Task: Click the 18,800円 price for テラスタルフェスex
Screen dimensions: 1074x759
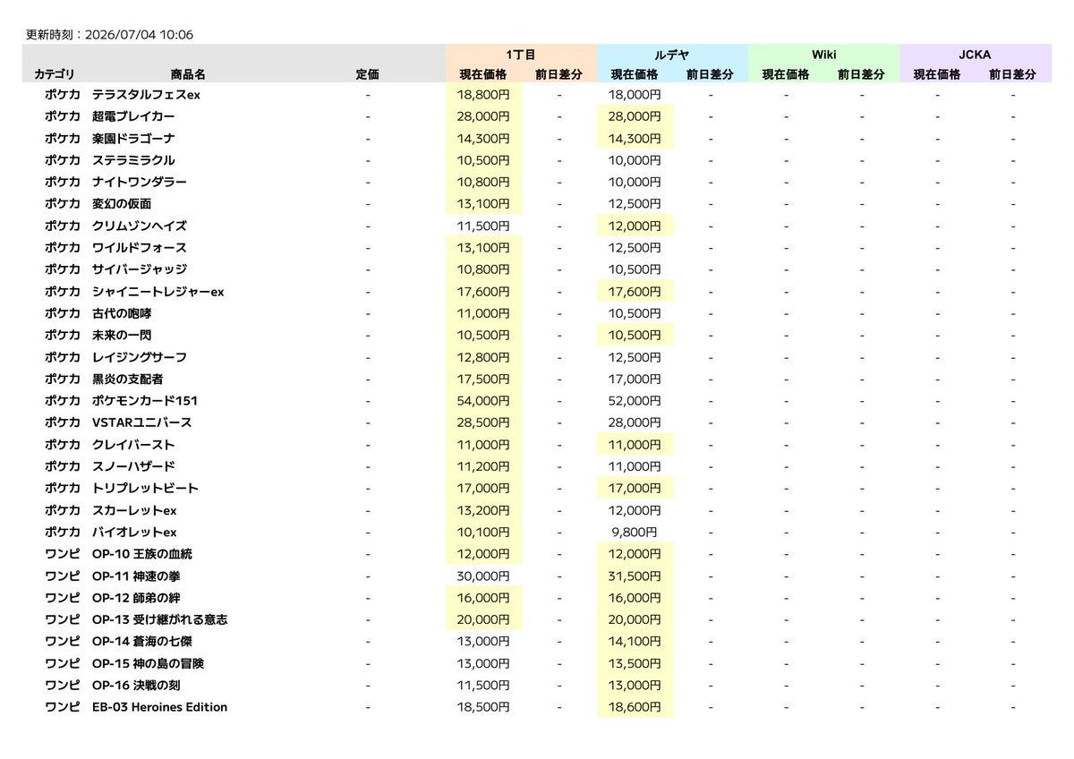Action: pyautogui.click(x=483, y=95)
